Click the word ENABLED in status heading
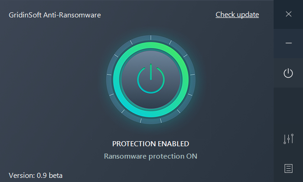303x182 pixels. [x=173, y=144]
